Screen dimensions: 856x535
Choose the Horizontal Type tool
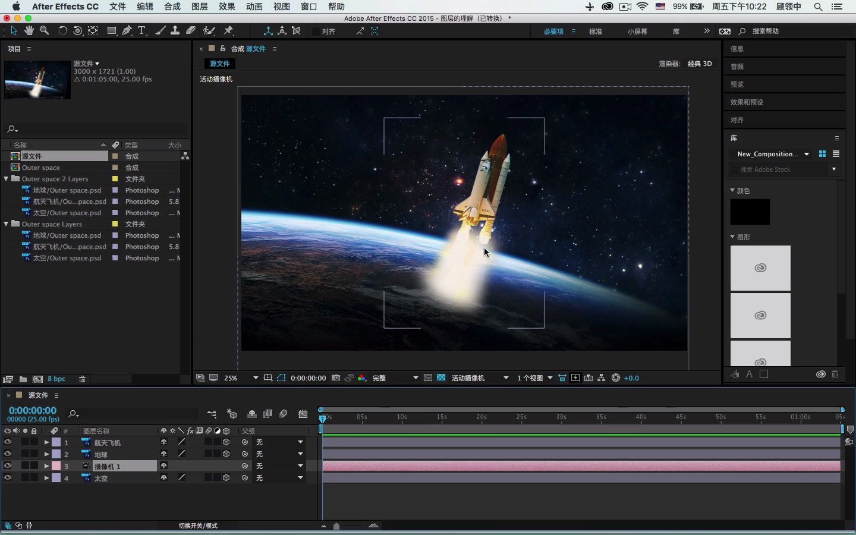click(x=141, y=31)
